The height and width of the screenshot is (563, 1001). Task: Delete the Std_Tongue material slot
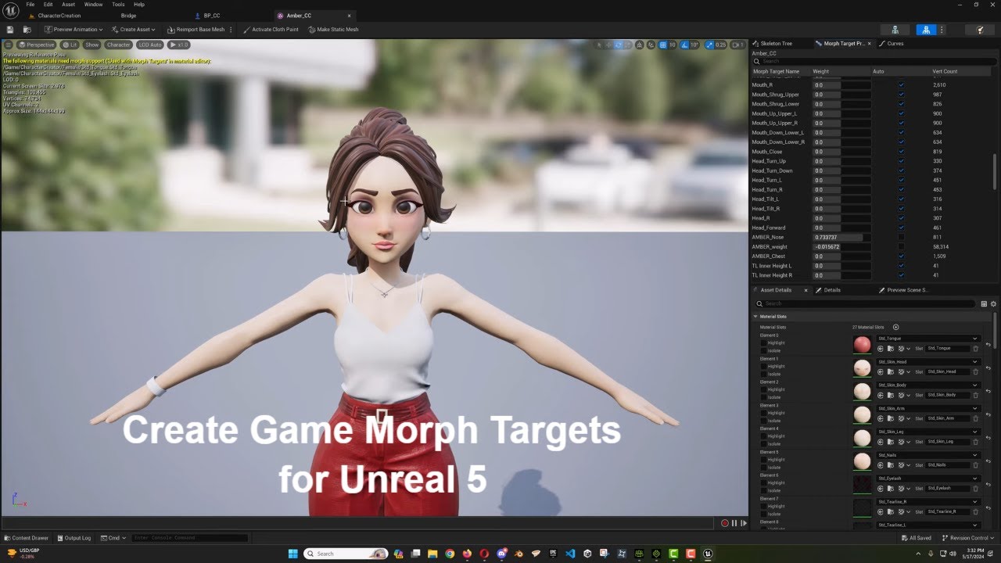974,348
